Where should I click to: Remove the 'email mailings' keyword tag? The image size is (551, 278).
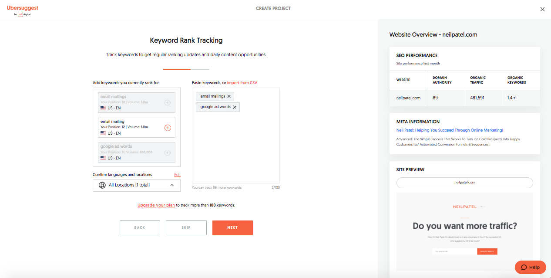coord(229,96)
